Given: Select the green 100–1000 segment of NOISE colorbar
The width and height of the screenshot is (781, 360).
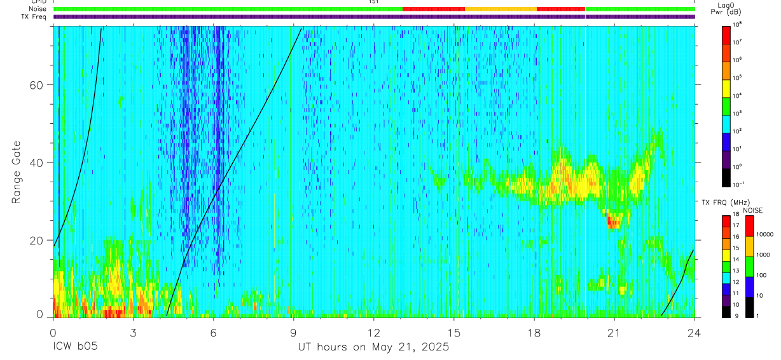Looking at the screenshot, I should [750, 265].
